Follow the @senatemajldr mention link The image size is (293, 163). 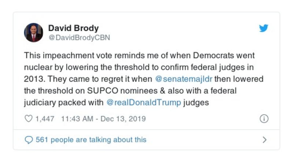(x=183, y=79)
